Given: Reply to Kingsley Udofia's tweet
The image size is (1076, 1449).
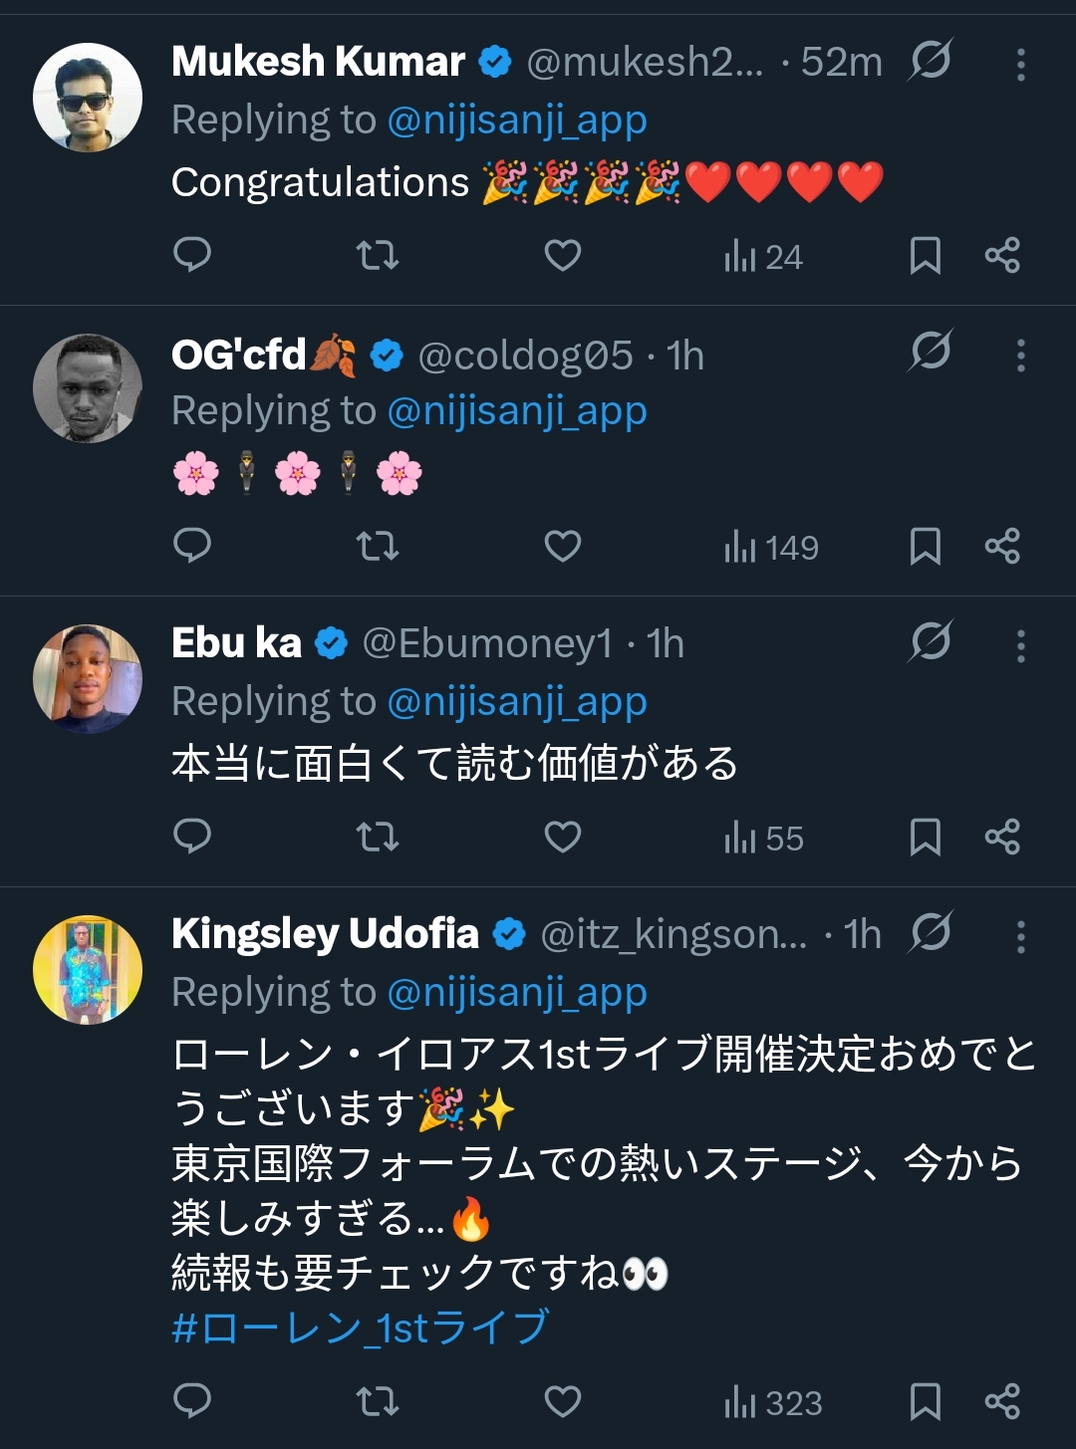Looking at the screenshot, I should (192, 1401).
